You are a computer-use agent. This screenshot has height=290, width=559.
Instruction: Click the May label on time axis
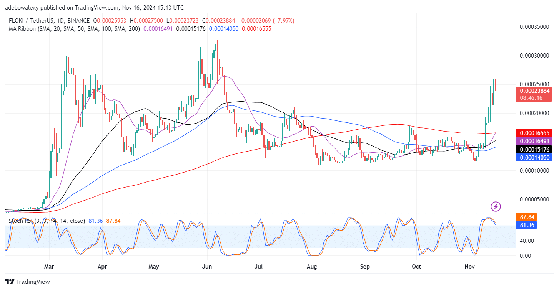[x=154, y=266]
